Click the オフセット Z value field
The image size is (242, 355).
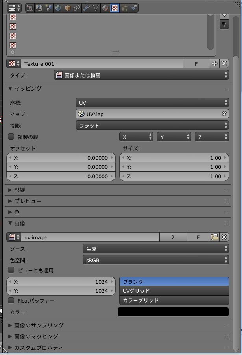point(61,176)
